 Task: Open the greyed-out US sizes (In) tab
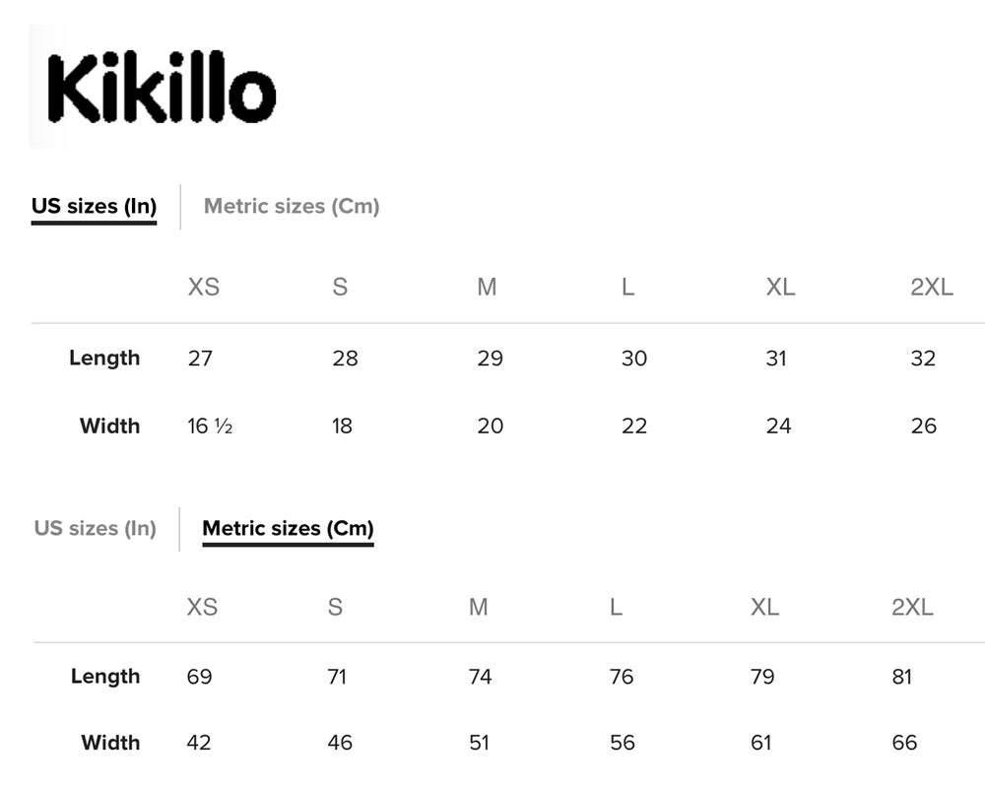click(x=96, y=528)
